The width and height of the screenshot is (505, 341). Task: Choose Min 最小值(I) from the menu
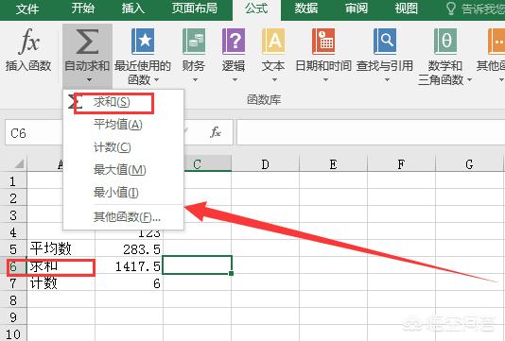[x=123, y=193]
